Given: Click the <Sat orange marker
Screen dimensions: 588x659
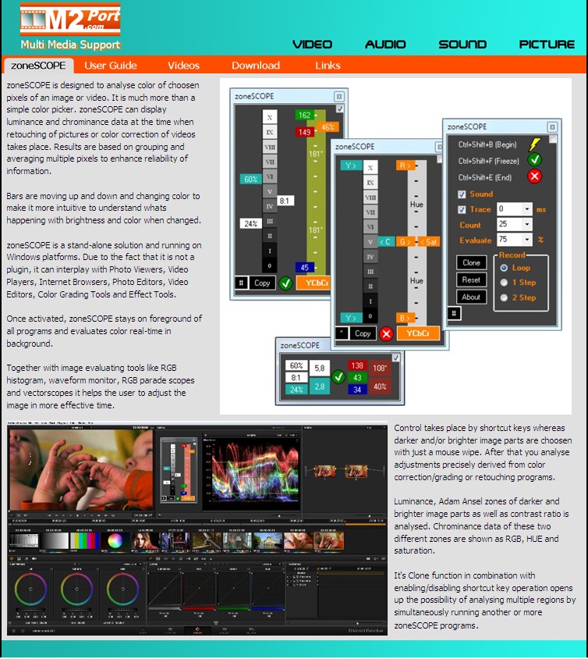Looking at the screenshot, I should coord(429,242).
